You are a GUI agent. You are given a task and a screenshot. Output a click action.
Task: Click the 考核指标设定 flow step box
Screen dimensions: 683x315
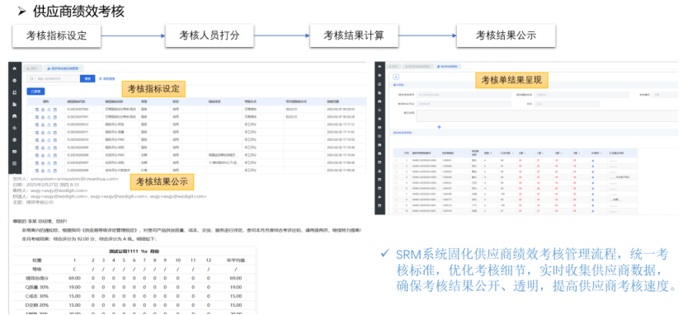pos(57,35)
